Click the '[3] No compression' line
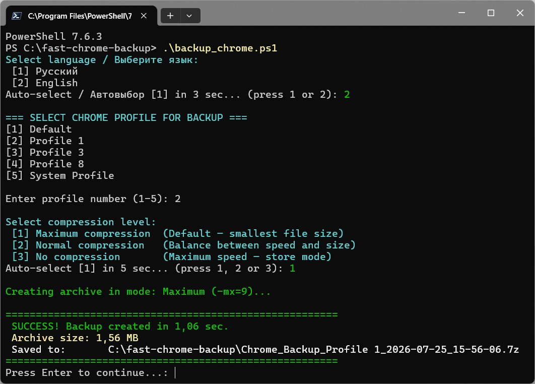The height and width of the screenshot is (384, 535). tap(171, 257)
